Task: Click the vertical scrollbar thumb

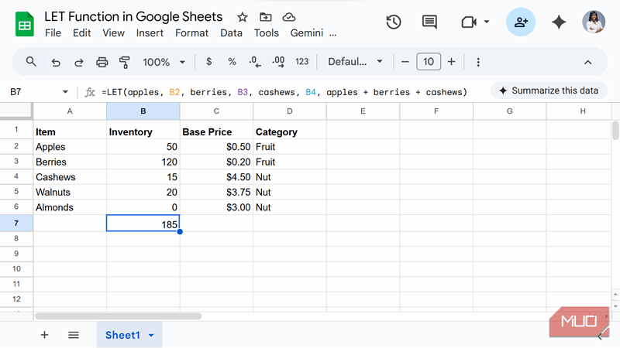Action: pos(615,130)
